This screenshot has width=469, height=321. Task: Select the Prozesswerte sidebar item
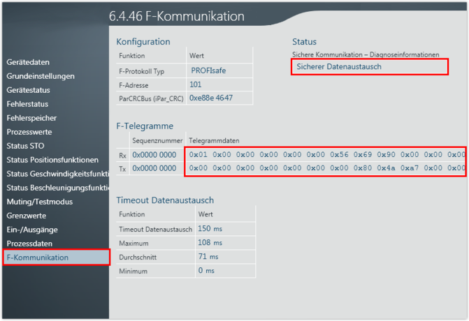29,132
